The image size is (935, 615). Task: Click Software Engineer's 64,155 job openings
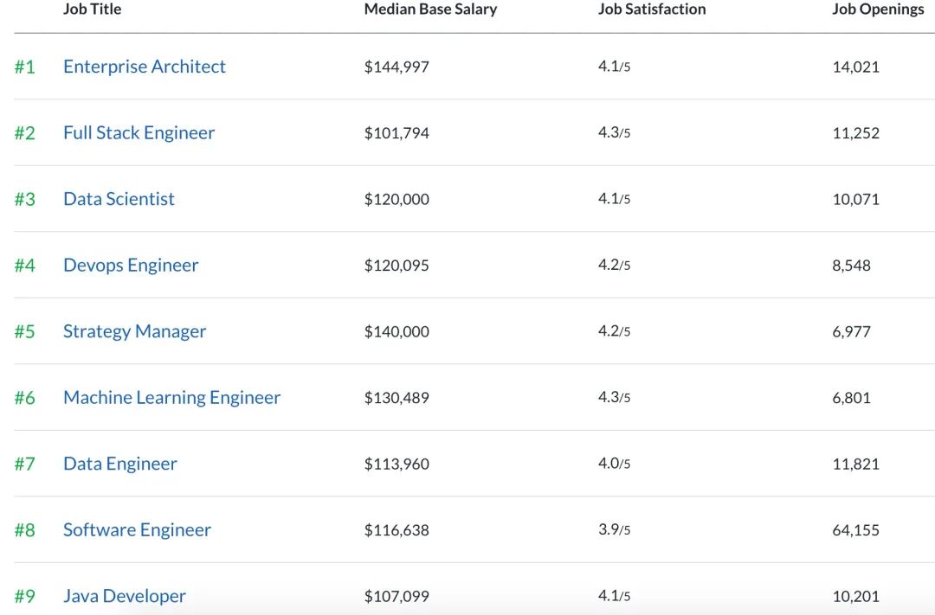click(x=855, y=530)
